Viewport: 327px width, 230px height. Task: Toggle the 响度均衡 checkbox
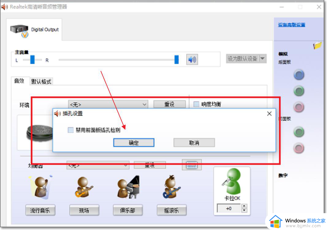[196, 104]
